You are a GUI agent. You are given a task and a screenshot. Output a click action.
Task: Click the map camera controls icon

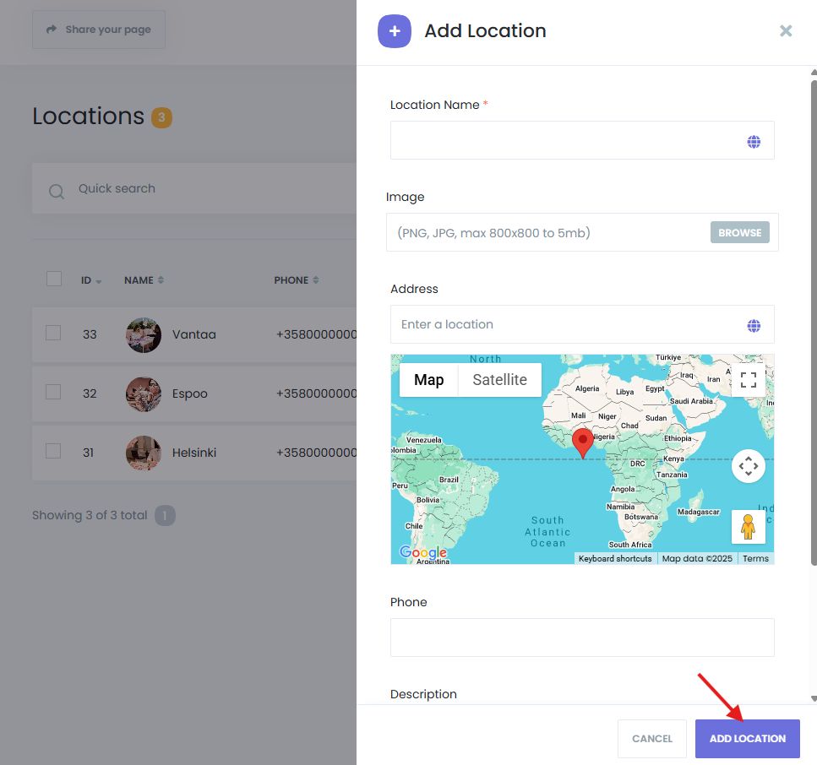pos(748,466)
